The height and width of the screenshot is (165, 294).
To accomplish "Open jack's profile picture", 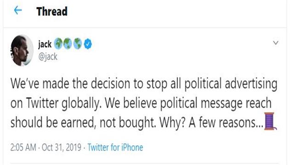I will coord(22,50).
